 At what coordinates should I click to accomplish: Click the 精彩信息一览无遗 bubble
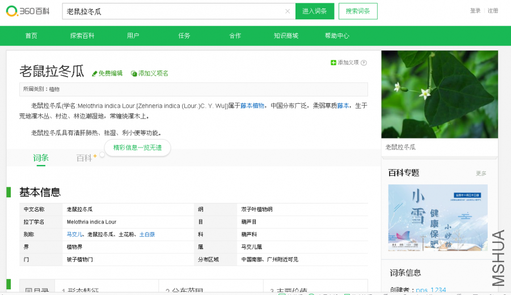click(x=137, y=147)
